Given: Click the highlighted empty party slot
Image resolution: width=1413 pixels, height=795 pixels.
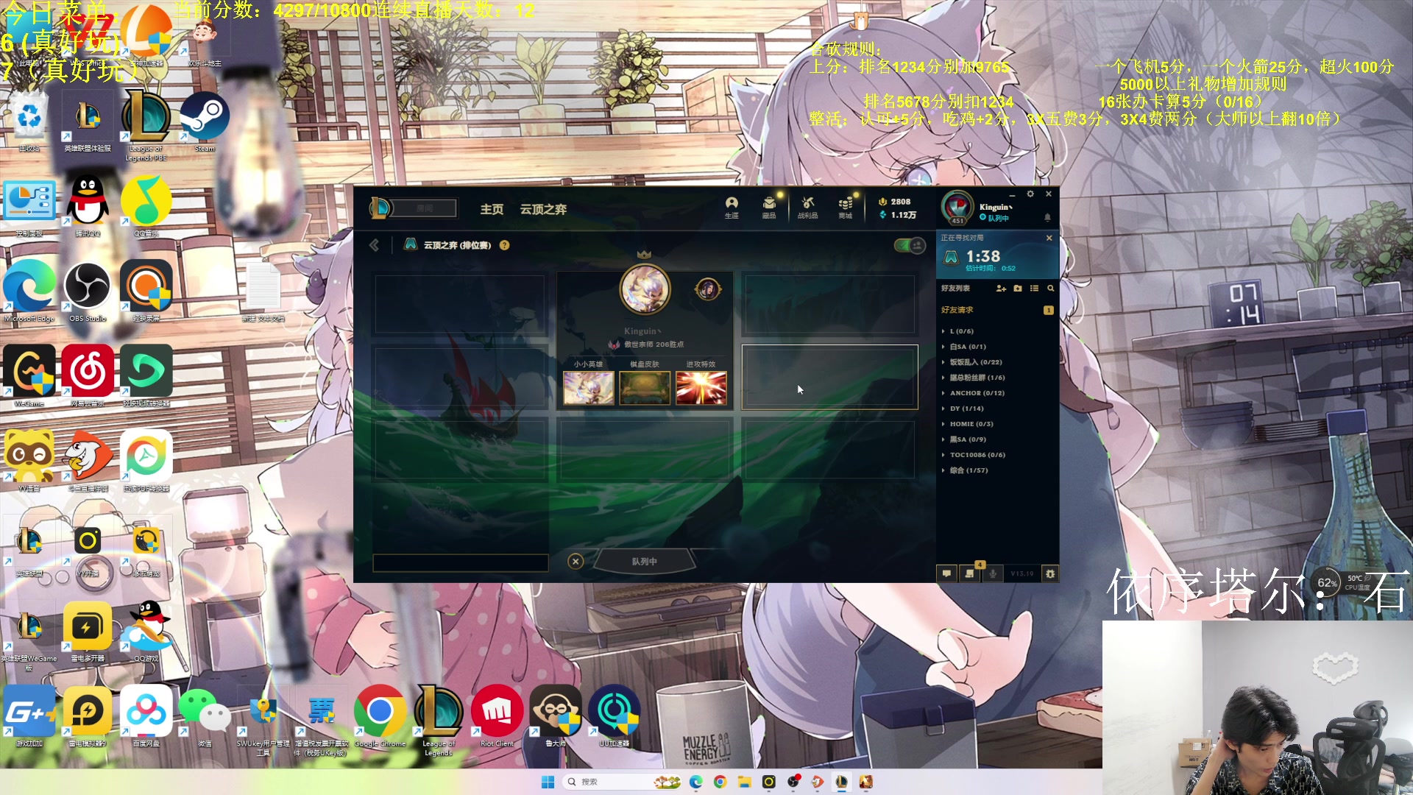Looking at the screenshot, I should click(x=829, y=377).
